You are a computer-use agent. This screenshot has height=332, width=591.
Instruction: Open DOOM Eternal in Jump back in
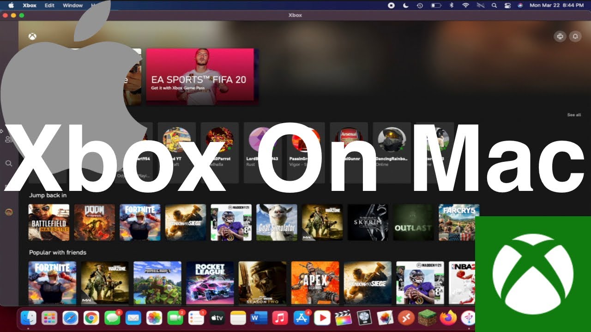[95, 222]
